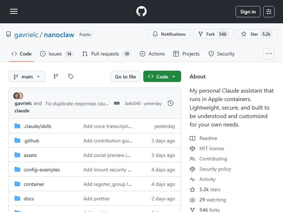Show more repository tabs menu
This screenshot has height=212, width=283.
269,54
